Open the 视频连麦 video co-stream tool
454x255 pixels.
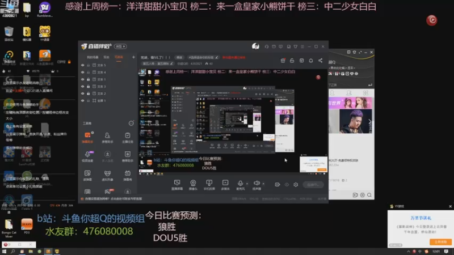coord(87,156)
